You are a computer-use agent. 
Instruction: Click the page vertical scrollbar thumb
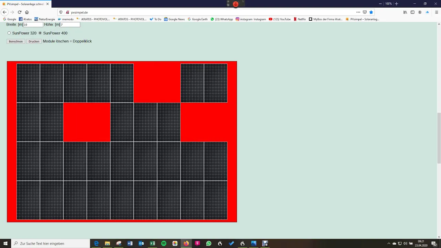[439, 138]
